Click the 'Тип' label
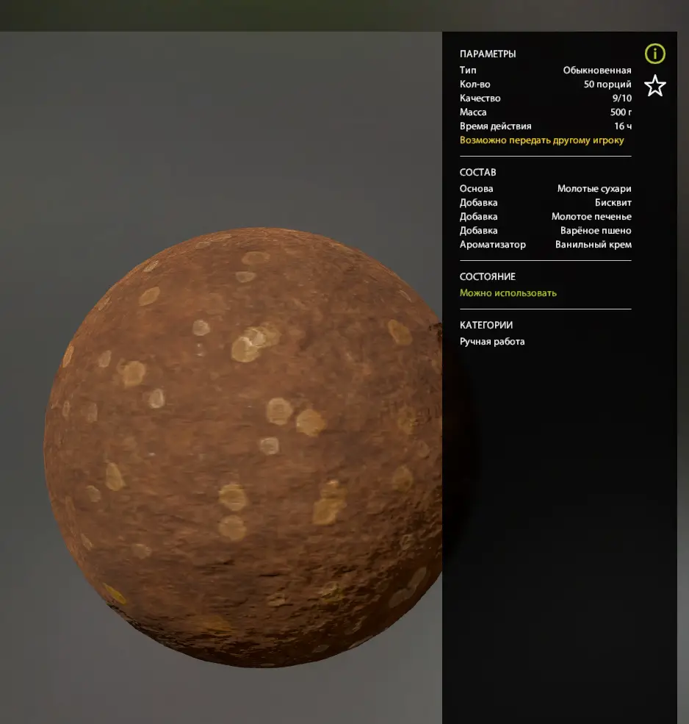The width and height of the screenshot is (689, 724). point(467,70)
